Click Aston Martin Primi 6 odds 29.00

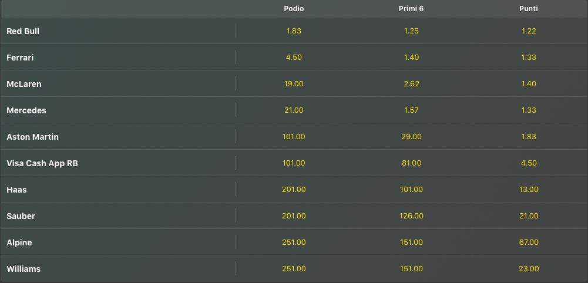[411, 137]
